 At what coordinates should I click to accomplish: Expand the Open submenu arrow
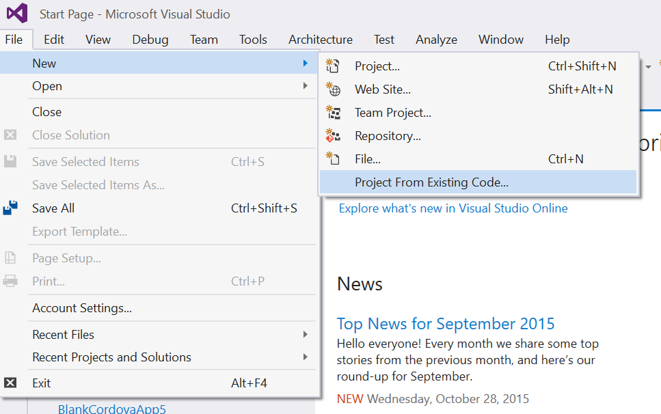pos(305,86)
